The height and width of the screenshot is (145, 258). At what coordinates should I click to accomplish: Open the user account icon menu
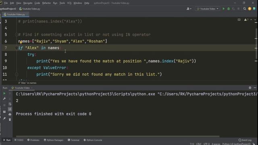tap(189, 9)
